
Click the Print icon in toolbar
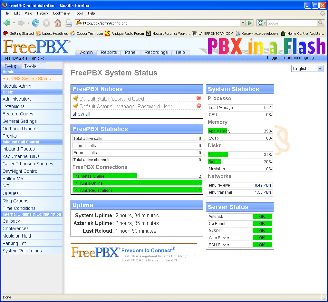(69, 23)
